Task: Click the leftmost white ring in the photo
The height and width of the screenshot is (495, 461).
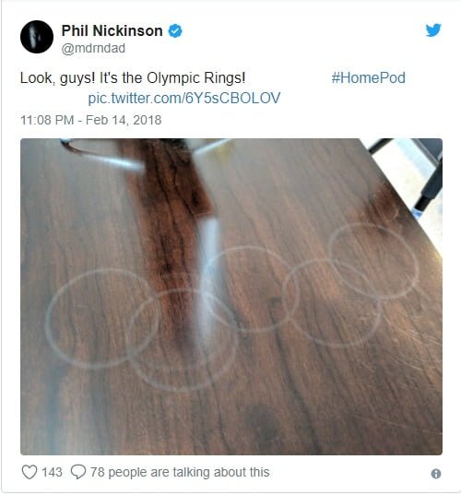Action: [x=102, y=318]
